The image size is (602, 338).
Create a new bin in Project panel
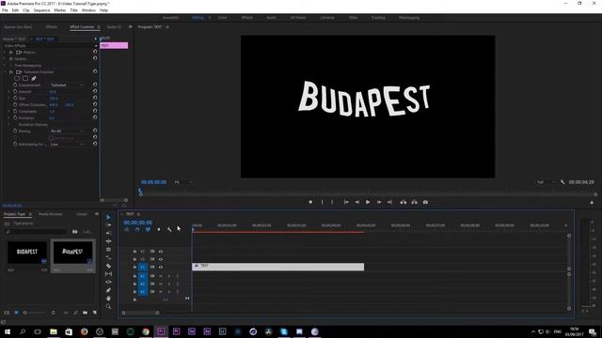tap(85, 313)
